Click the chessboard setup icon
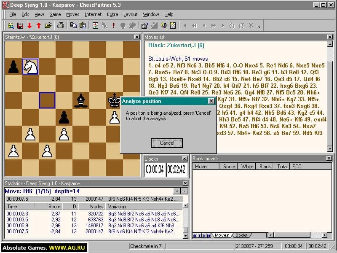Screen dimensions: 337x253 coord(173,26)
